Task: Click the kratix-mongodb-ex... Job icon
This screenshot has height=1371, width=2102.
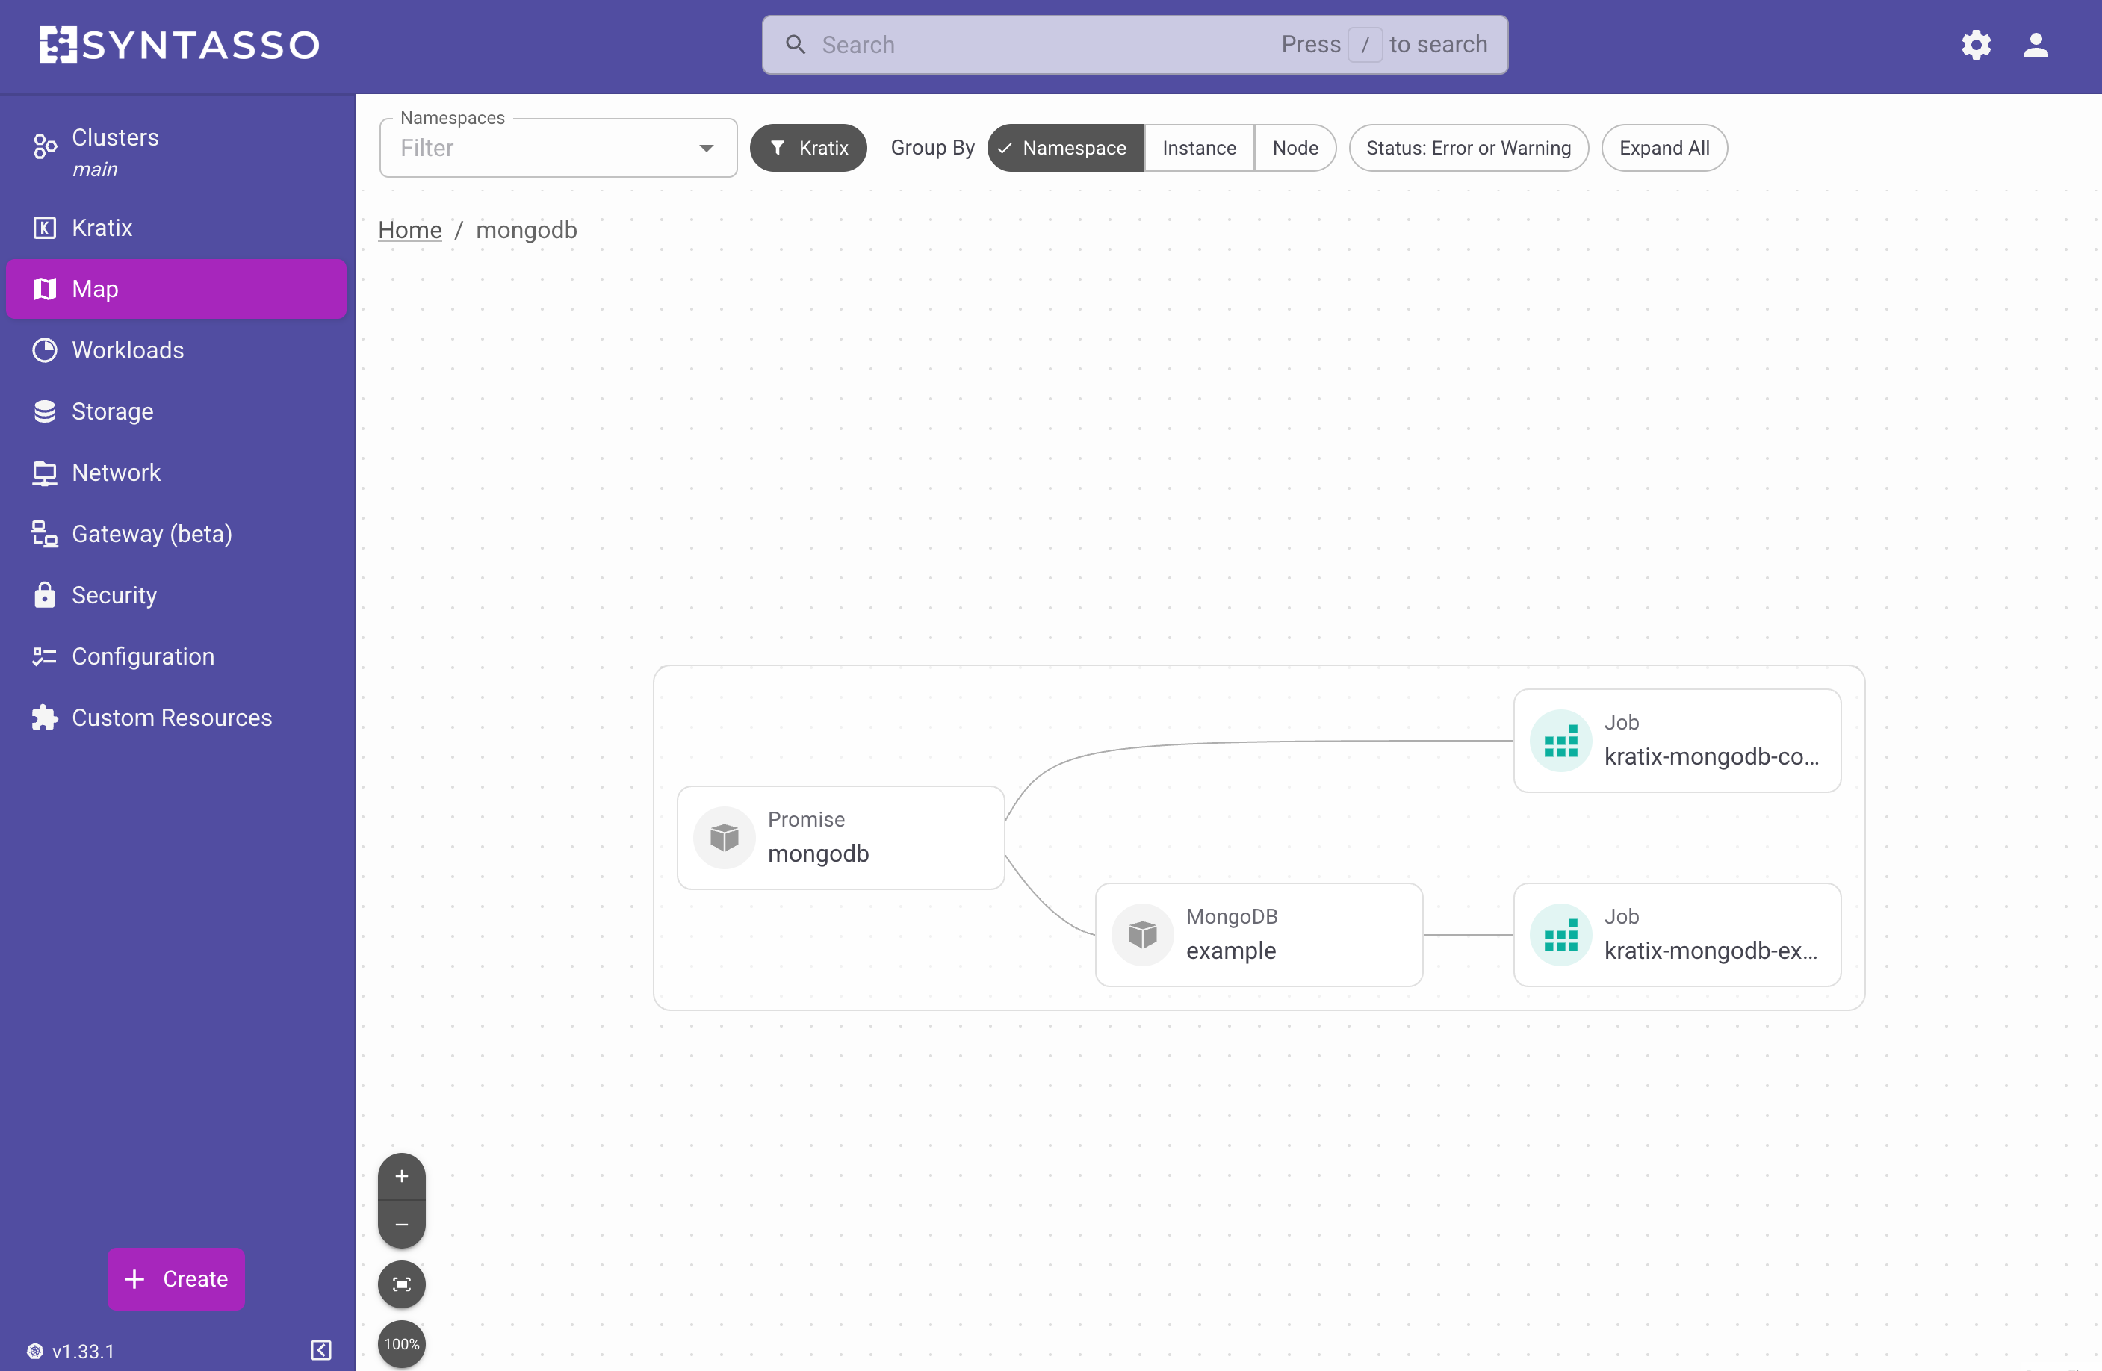Action: tap(1560, 935)
